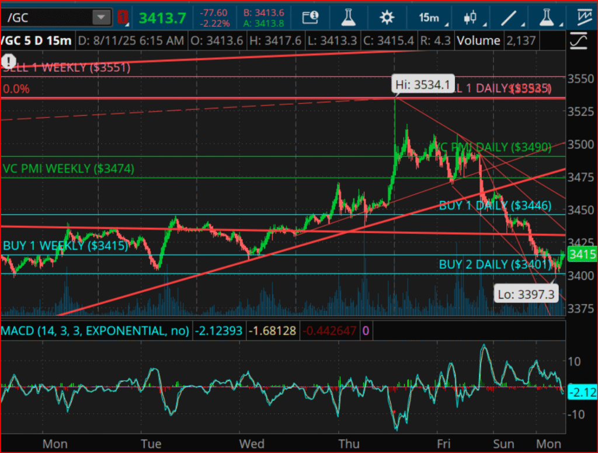Open the Studies beaker icon
Viewport: 598px width, 453px height.
coord(348,17)
